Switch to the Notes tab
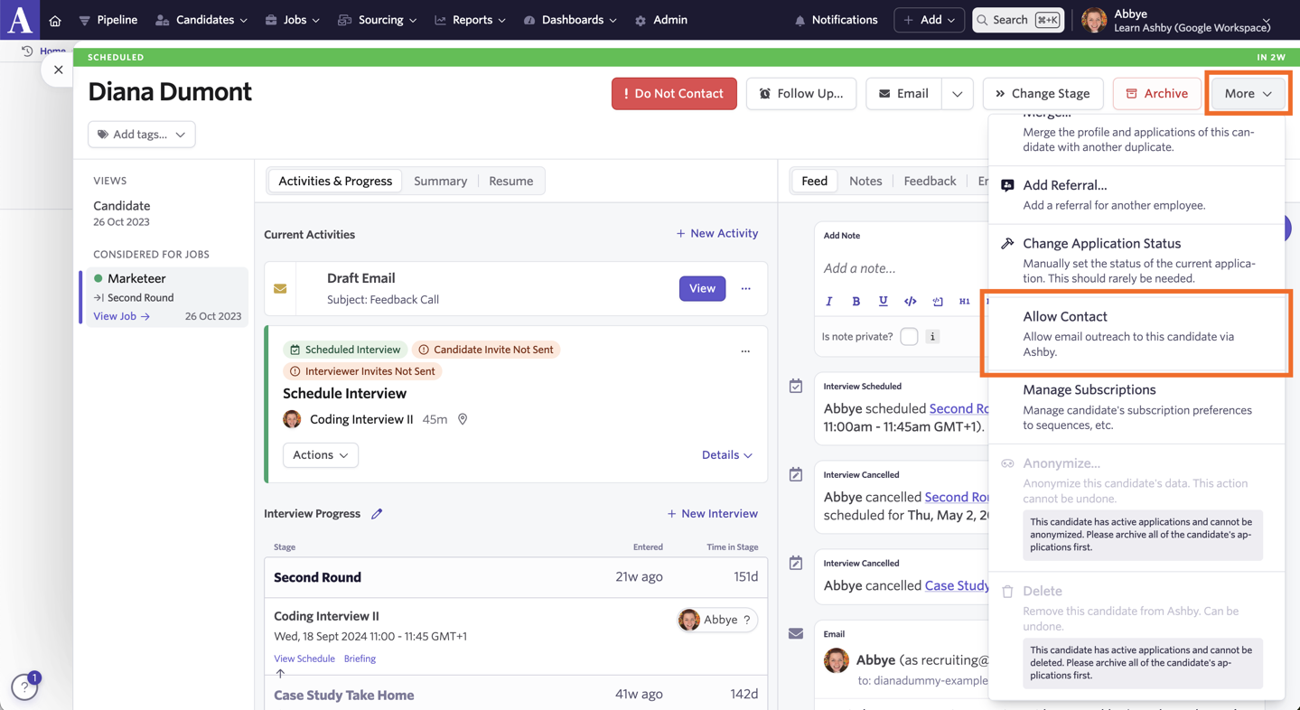The height and width of the screenshot is (710, 1300). 865,182
